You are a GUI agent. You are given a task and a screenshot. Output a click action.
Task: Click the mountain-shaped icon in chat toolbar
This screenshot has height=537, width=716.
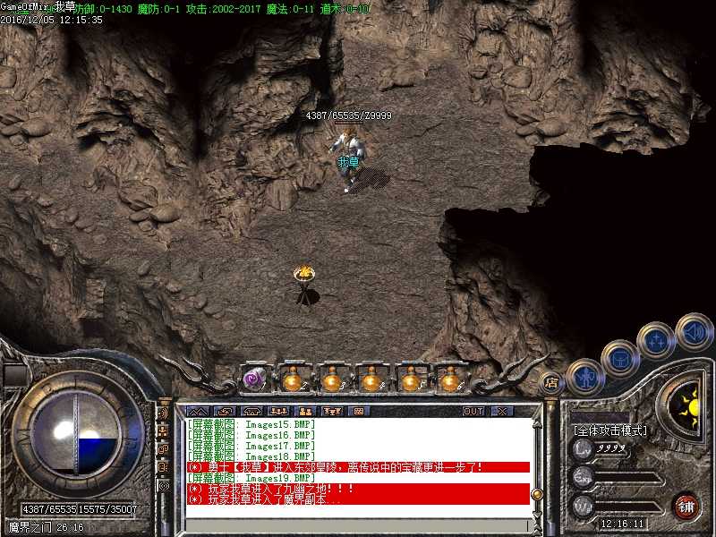click(x=198, y=411)
